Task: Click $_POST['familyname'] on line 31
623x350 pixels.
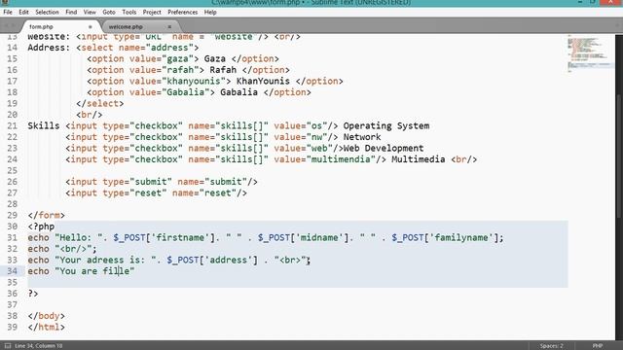Action: 445,237
